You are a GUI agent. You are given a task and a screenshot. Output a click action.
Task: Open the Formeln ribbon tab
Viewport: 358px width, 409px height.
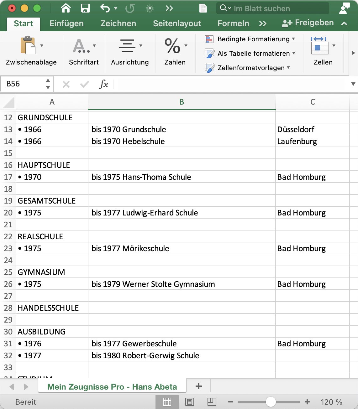[x=234, y=23]
